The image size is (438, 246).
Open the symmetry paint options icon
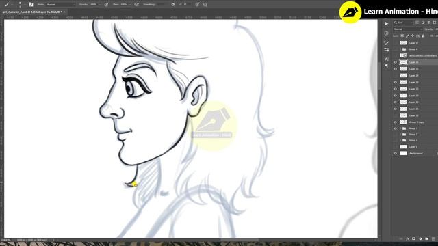pyautogui.click(x=205, y=5)
